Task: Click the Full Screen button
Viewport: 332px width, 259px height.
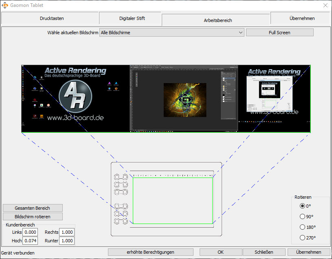Action: (x=279, y=33)
